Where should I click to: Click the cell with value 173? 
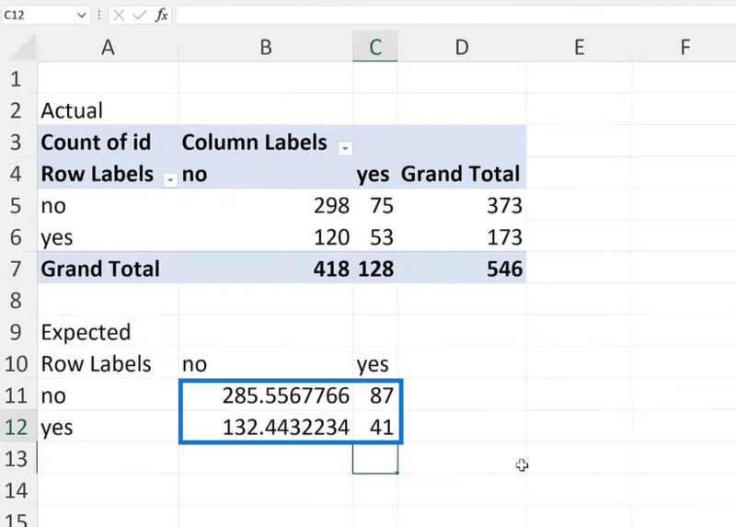click(462, 237)
